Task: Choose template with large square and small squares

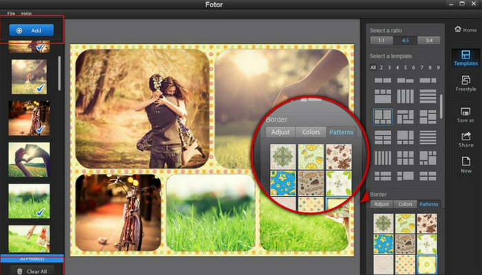Action: tap(428, 158)
